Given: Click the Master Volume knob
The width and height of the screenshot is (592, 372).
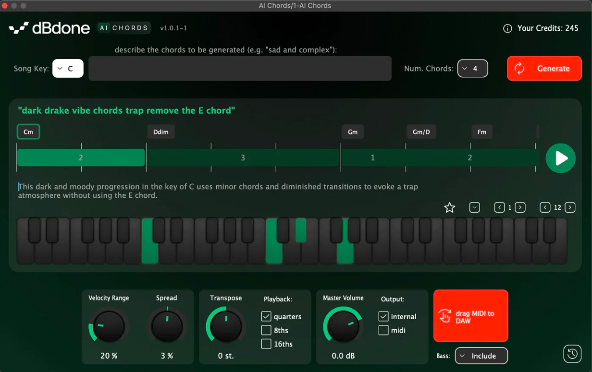Looking at the screenshot, I should click(x=343, y=326).
